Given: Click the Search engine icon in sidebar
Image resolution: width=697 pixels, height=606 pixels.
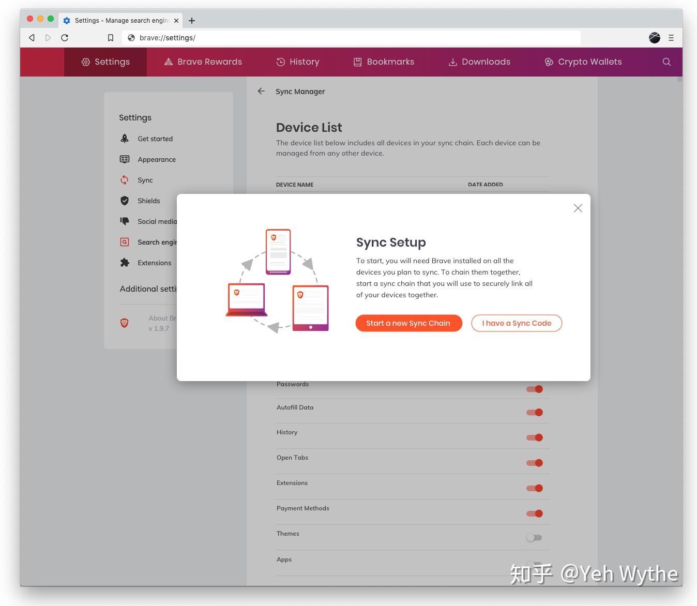Looking at the screenshot, I should point(125,242).
